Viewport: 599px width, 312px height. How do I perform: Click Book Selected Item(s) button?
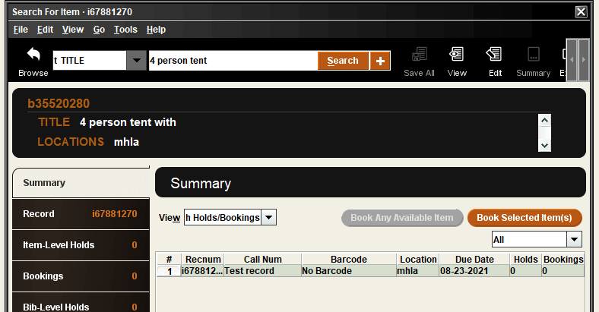click(525, 218)
